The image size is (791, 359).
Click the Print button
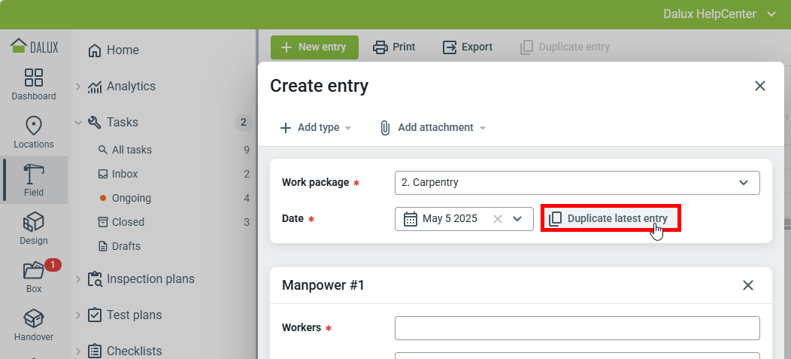(395, 47)
